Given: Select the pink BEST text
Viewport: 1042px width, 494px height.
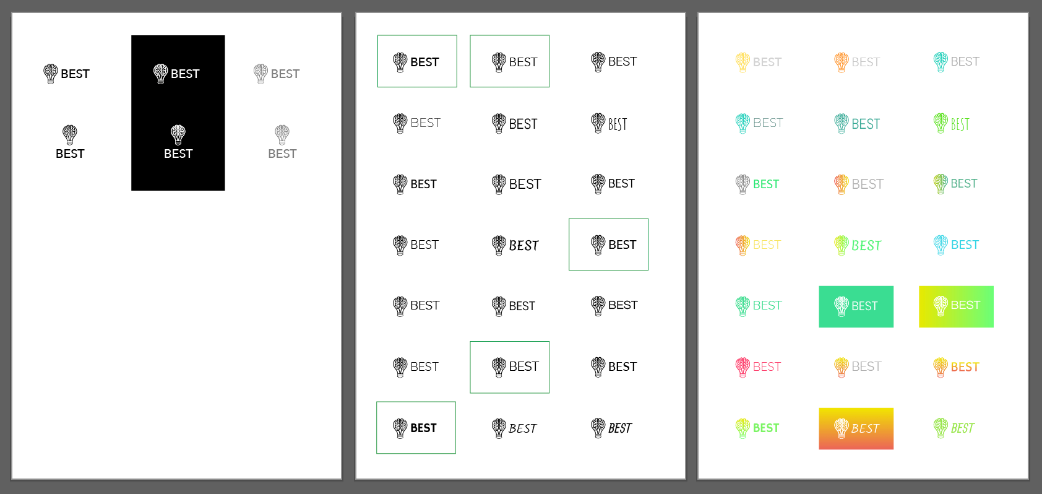Looking at the screenshot, I should point(767,367).
